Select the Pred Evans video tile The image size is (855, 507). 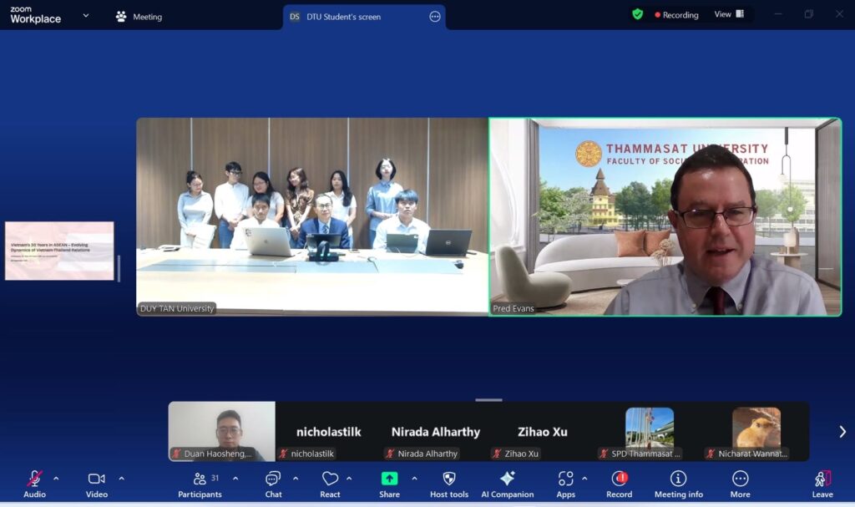pos(665,216)
